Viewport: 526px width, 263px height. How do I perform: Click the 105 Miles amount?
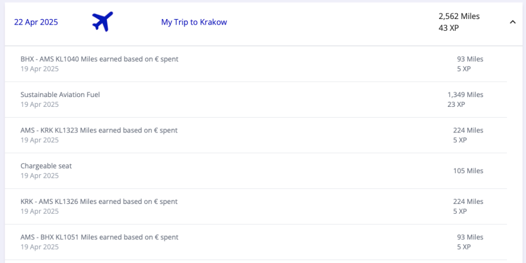467,171
